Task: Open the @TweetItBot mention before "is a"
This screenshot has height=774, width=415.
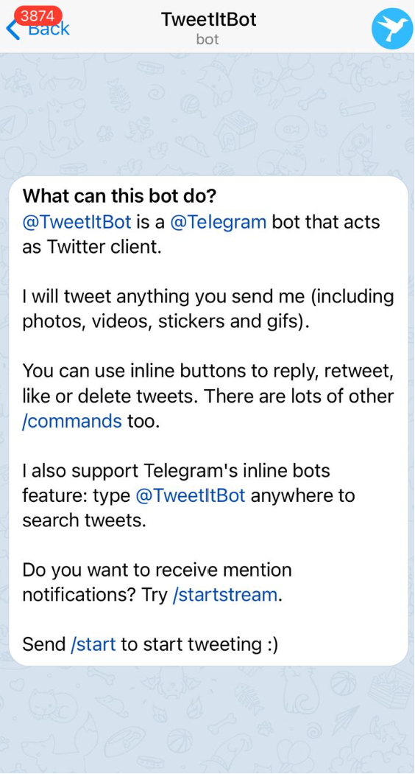Action: pos(77,222)
